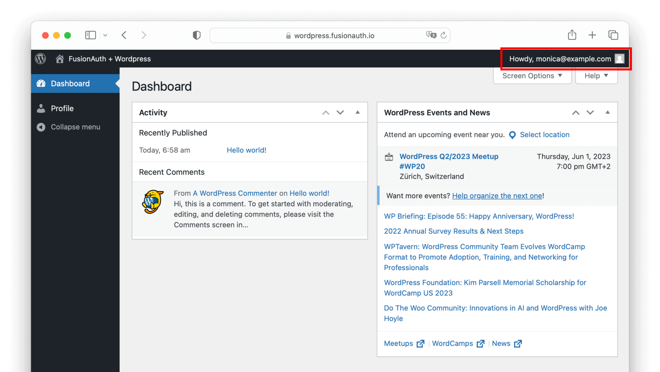Open WordPress Q2/2023 Meetup #WP20 event
This screenshot has height=372, width=660.
point(449,161)
